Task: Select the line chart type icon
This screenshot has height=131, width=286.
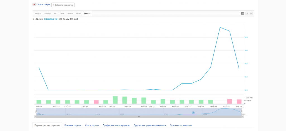Action: click(242, 13)
